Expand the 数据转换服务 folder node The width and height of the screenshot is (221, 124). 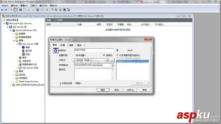click(14, 37)
